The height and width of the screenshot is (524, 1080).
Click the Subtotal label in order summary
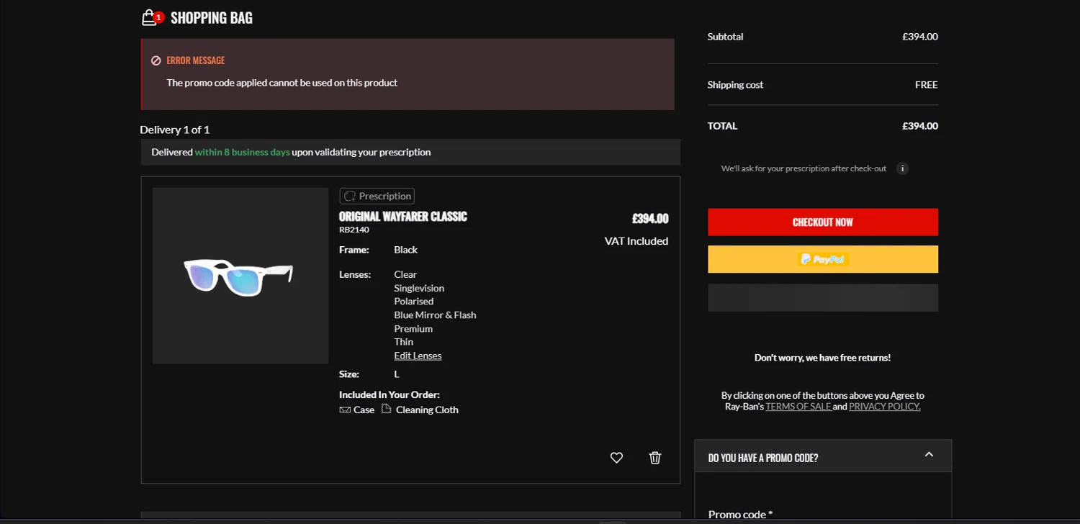point(726,37)
